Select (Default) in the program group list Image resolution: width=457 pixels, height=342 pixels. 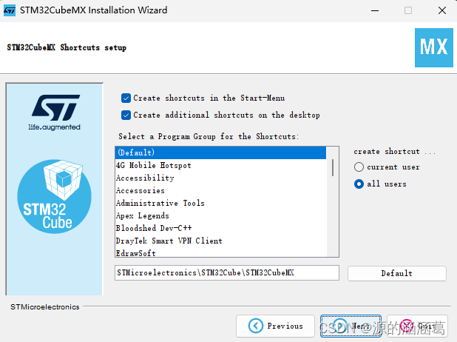click(220, 152)
